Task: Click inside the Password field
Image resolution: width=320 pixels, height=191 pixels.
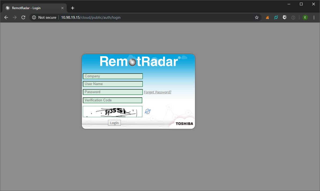Action: click(113, 92)
